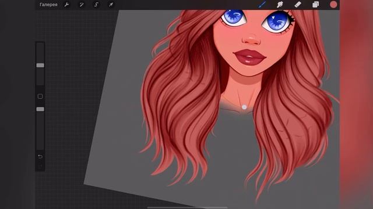
Task: Click the brush opacity slider handle
Action: (40, 109)
